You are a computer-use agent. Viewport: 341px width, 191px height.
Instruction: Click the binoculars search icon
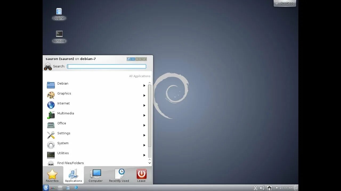coord(48,67)
